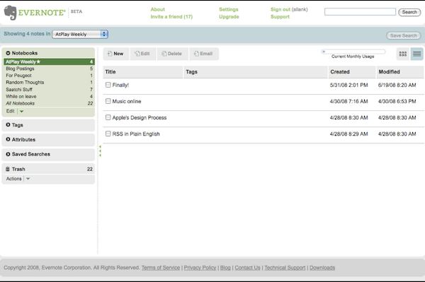Click the Search button
The height and width of the screenshot is (282, 425).
click(409, 12)
